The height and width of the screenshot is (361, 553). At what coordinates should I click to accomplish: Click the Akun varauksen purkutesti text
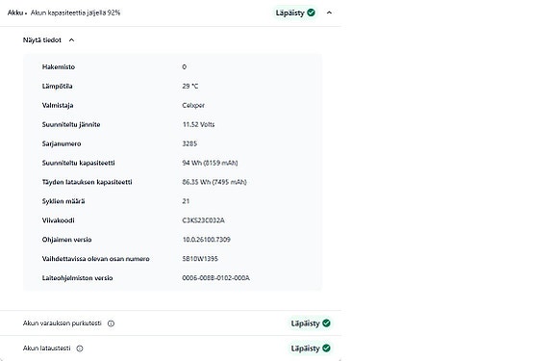pyautogui.click(x=63, y=323)
